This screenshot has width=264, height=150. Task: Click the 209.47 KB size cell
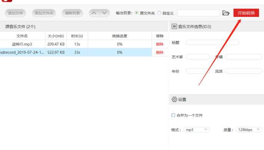click(56, 44)
